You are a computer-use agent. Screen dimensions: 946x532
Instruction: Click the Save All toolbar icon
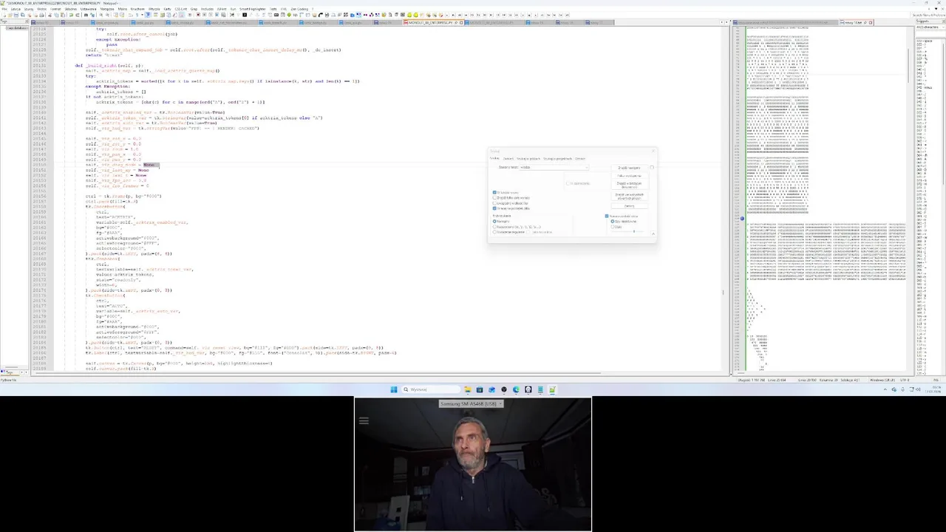(23, 15)
